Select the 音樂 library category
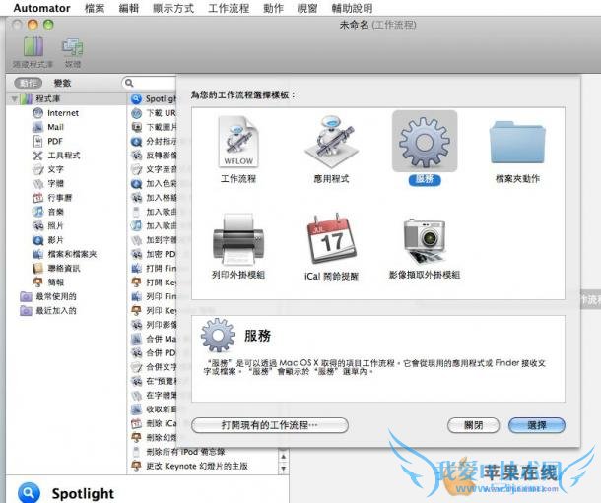 click(x=55, y=212)
